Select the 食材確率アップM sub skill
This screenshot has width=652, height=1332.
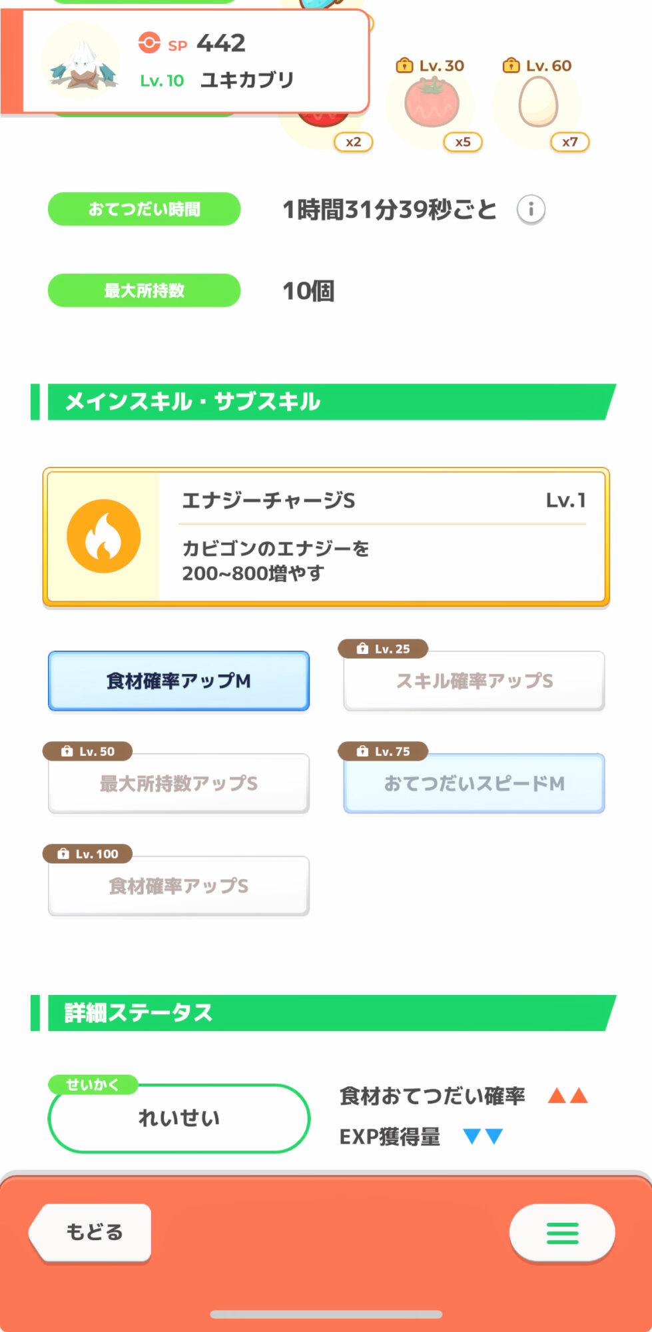[x=178, y=681]
